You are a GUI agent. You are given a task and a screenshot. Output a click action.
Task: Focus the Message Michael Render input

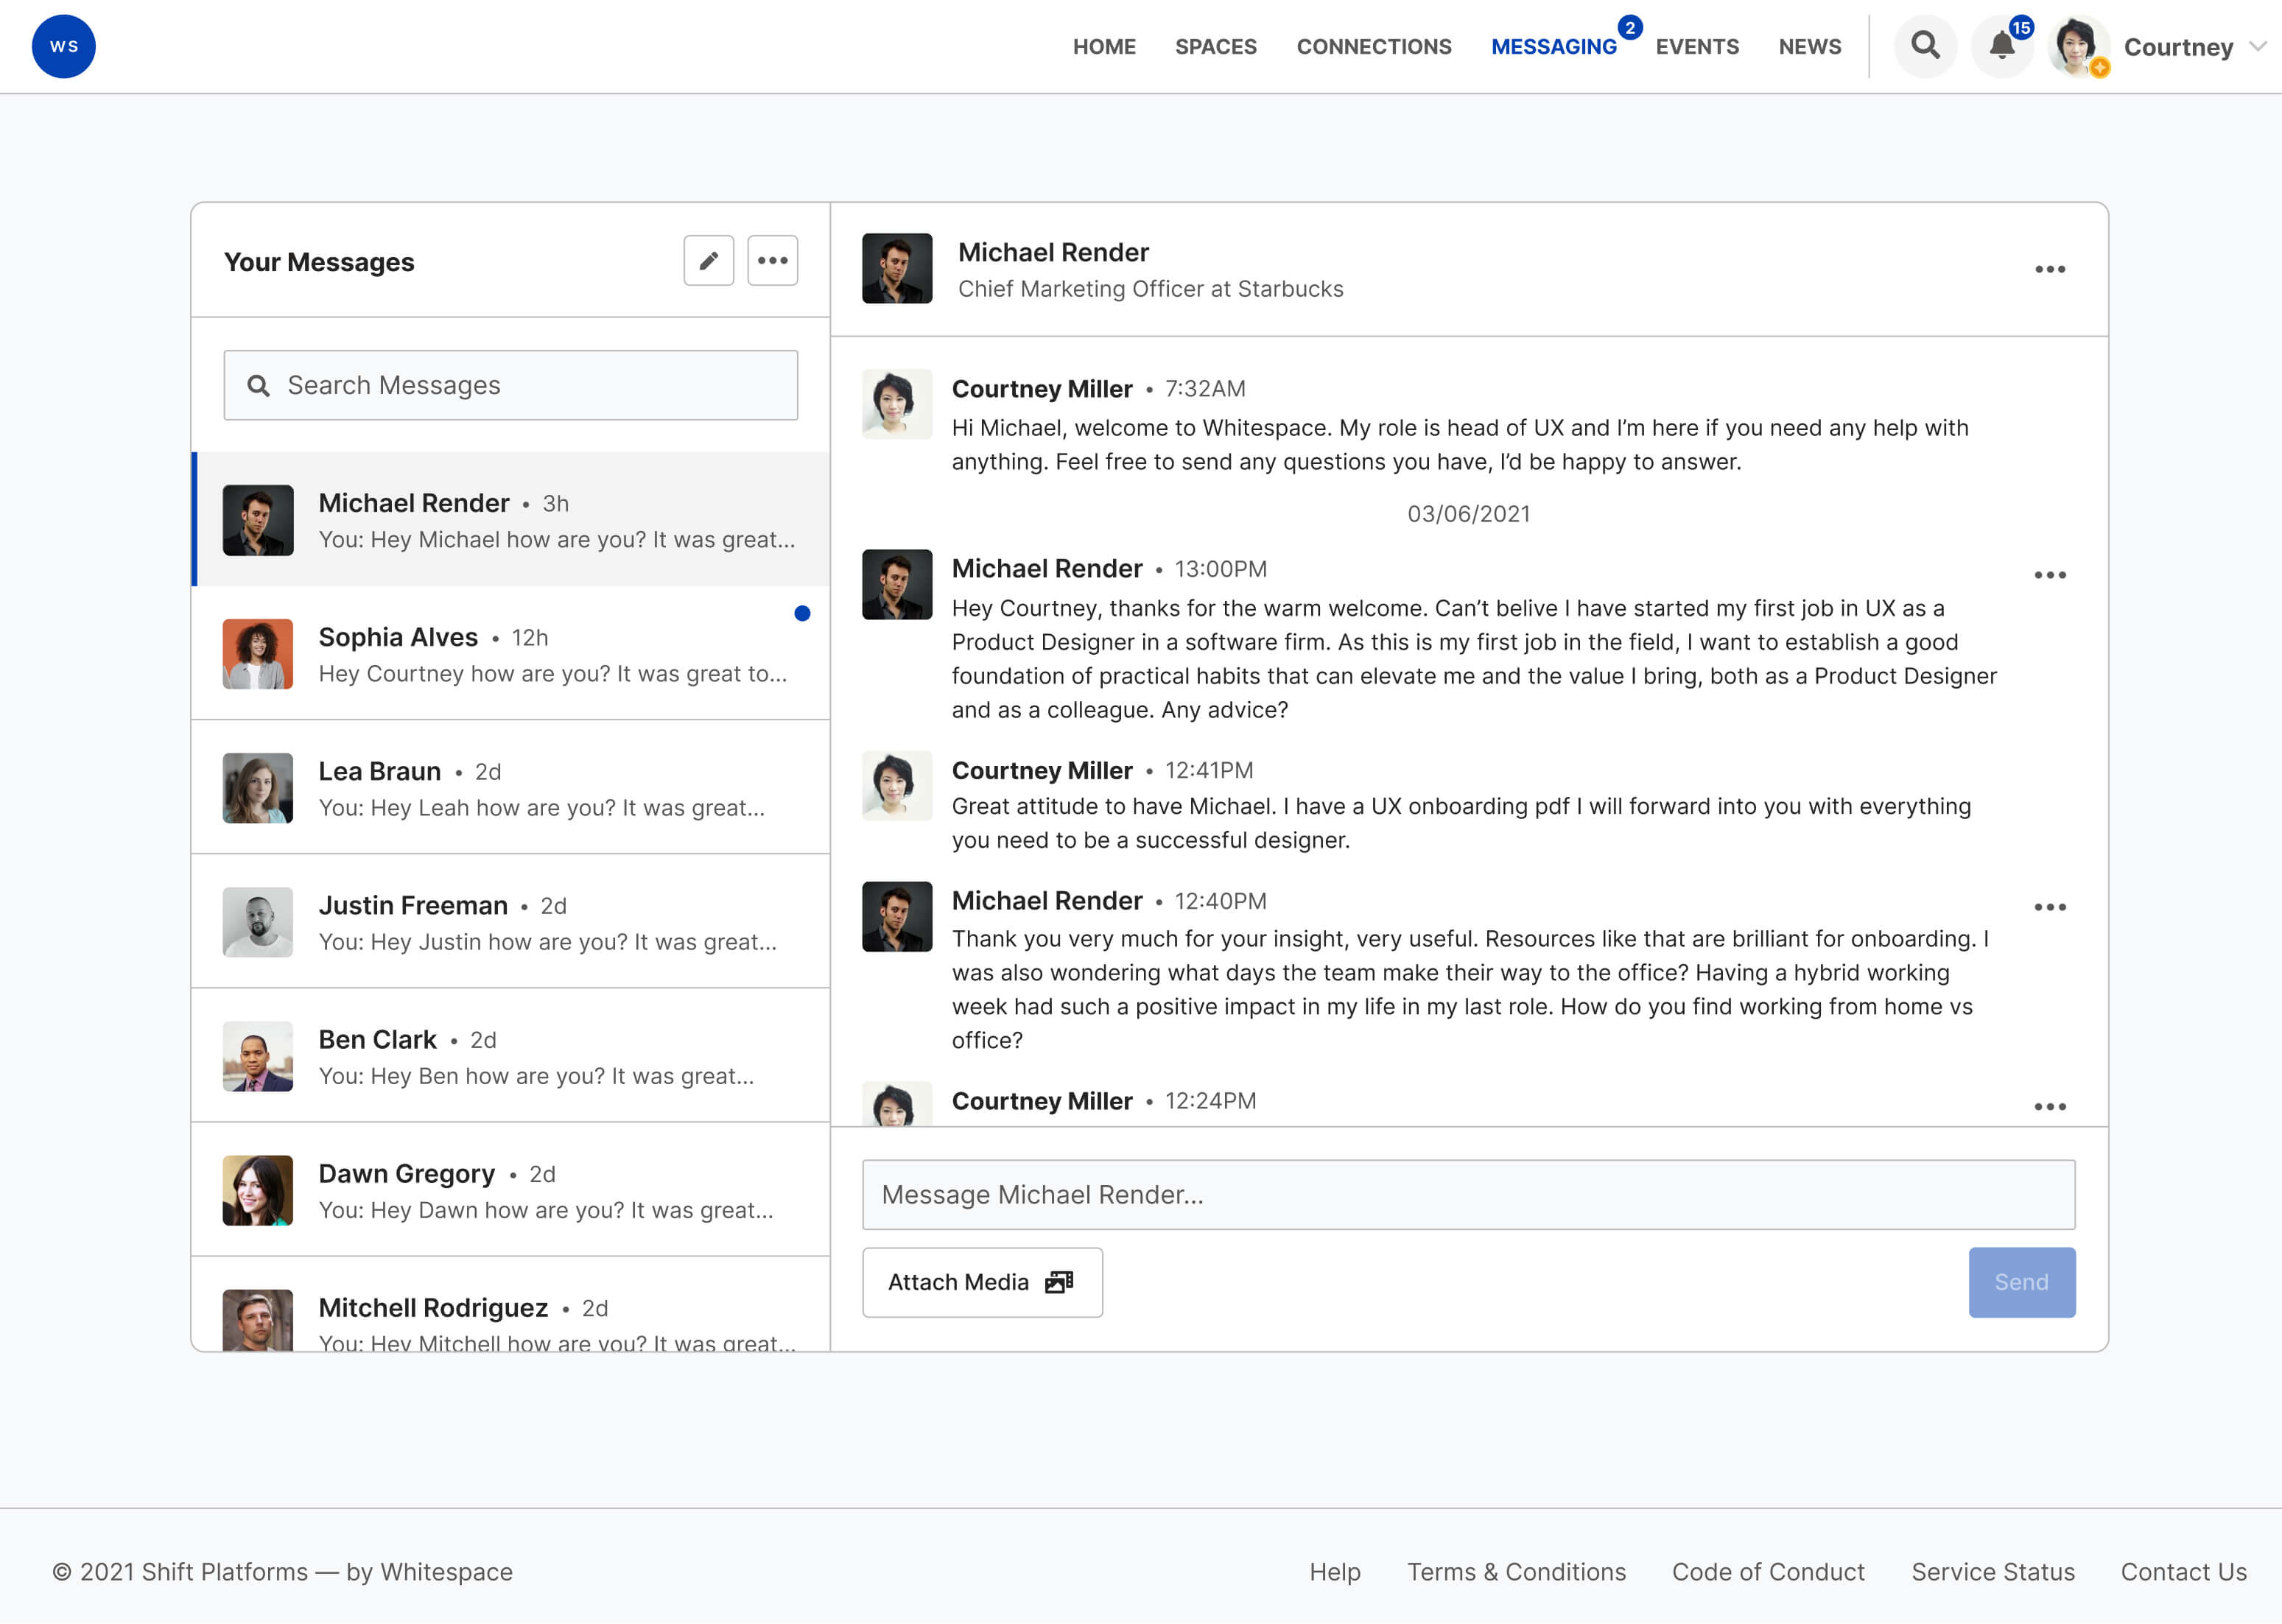tap(1468, 1195)
